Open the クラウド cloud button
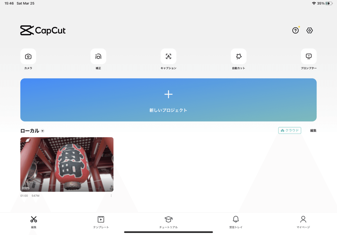The height and width of the screenshot is (235, 337). [290, 130]
